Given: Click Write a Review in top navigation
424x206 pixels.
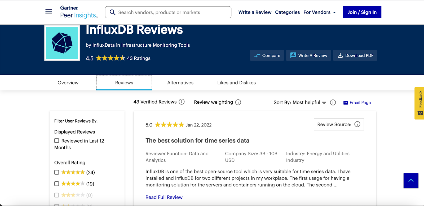Looking at the screenshot, I should (255, 12).
